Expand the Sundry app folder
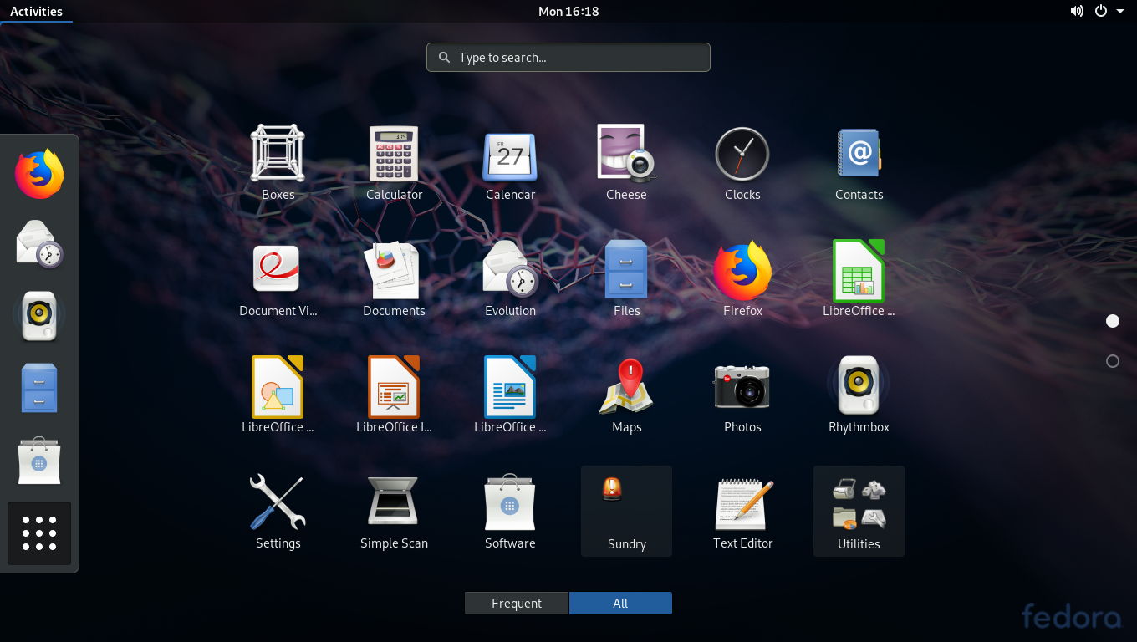Image resolution: width=1137 pixels, height=642 pixels. [626, 511]
